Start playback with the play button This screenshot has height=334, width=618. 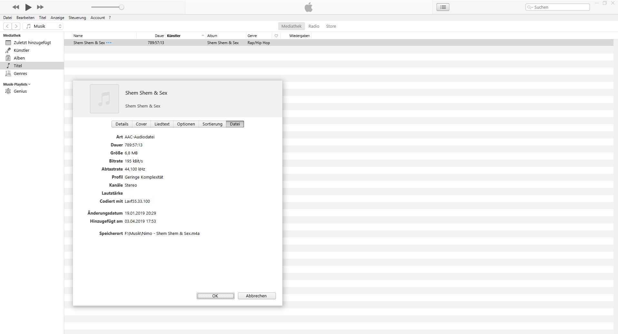[x=28, y=7]
